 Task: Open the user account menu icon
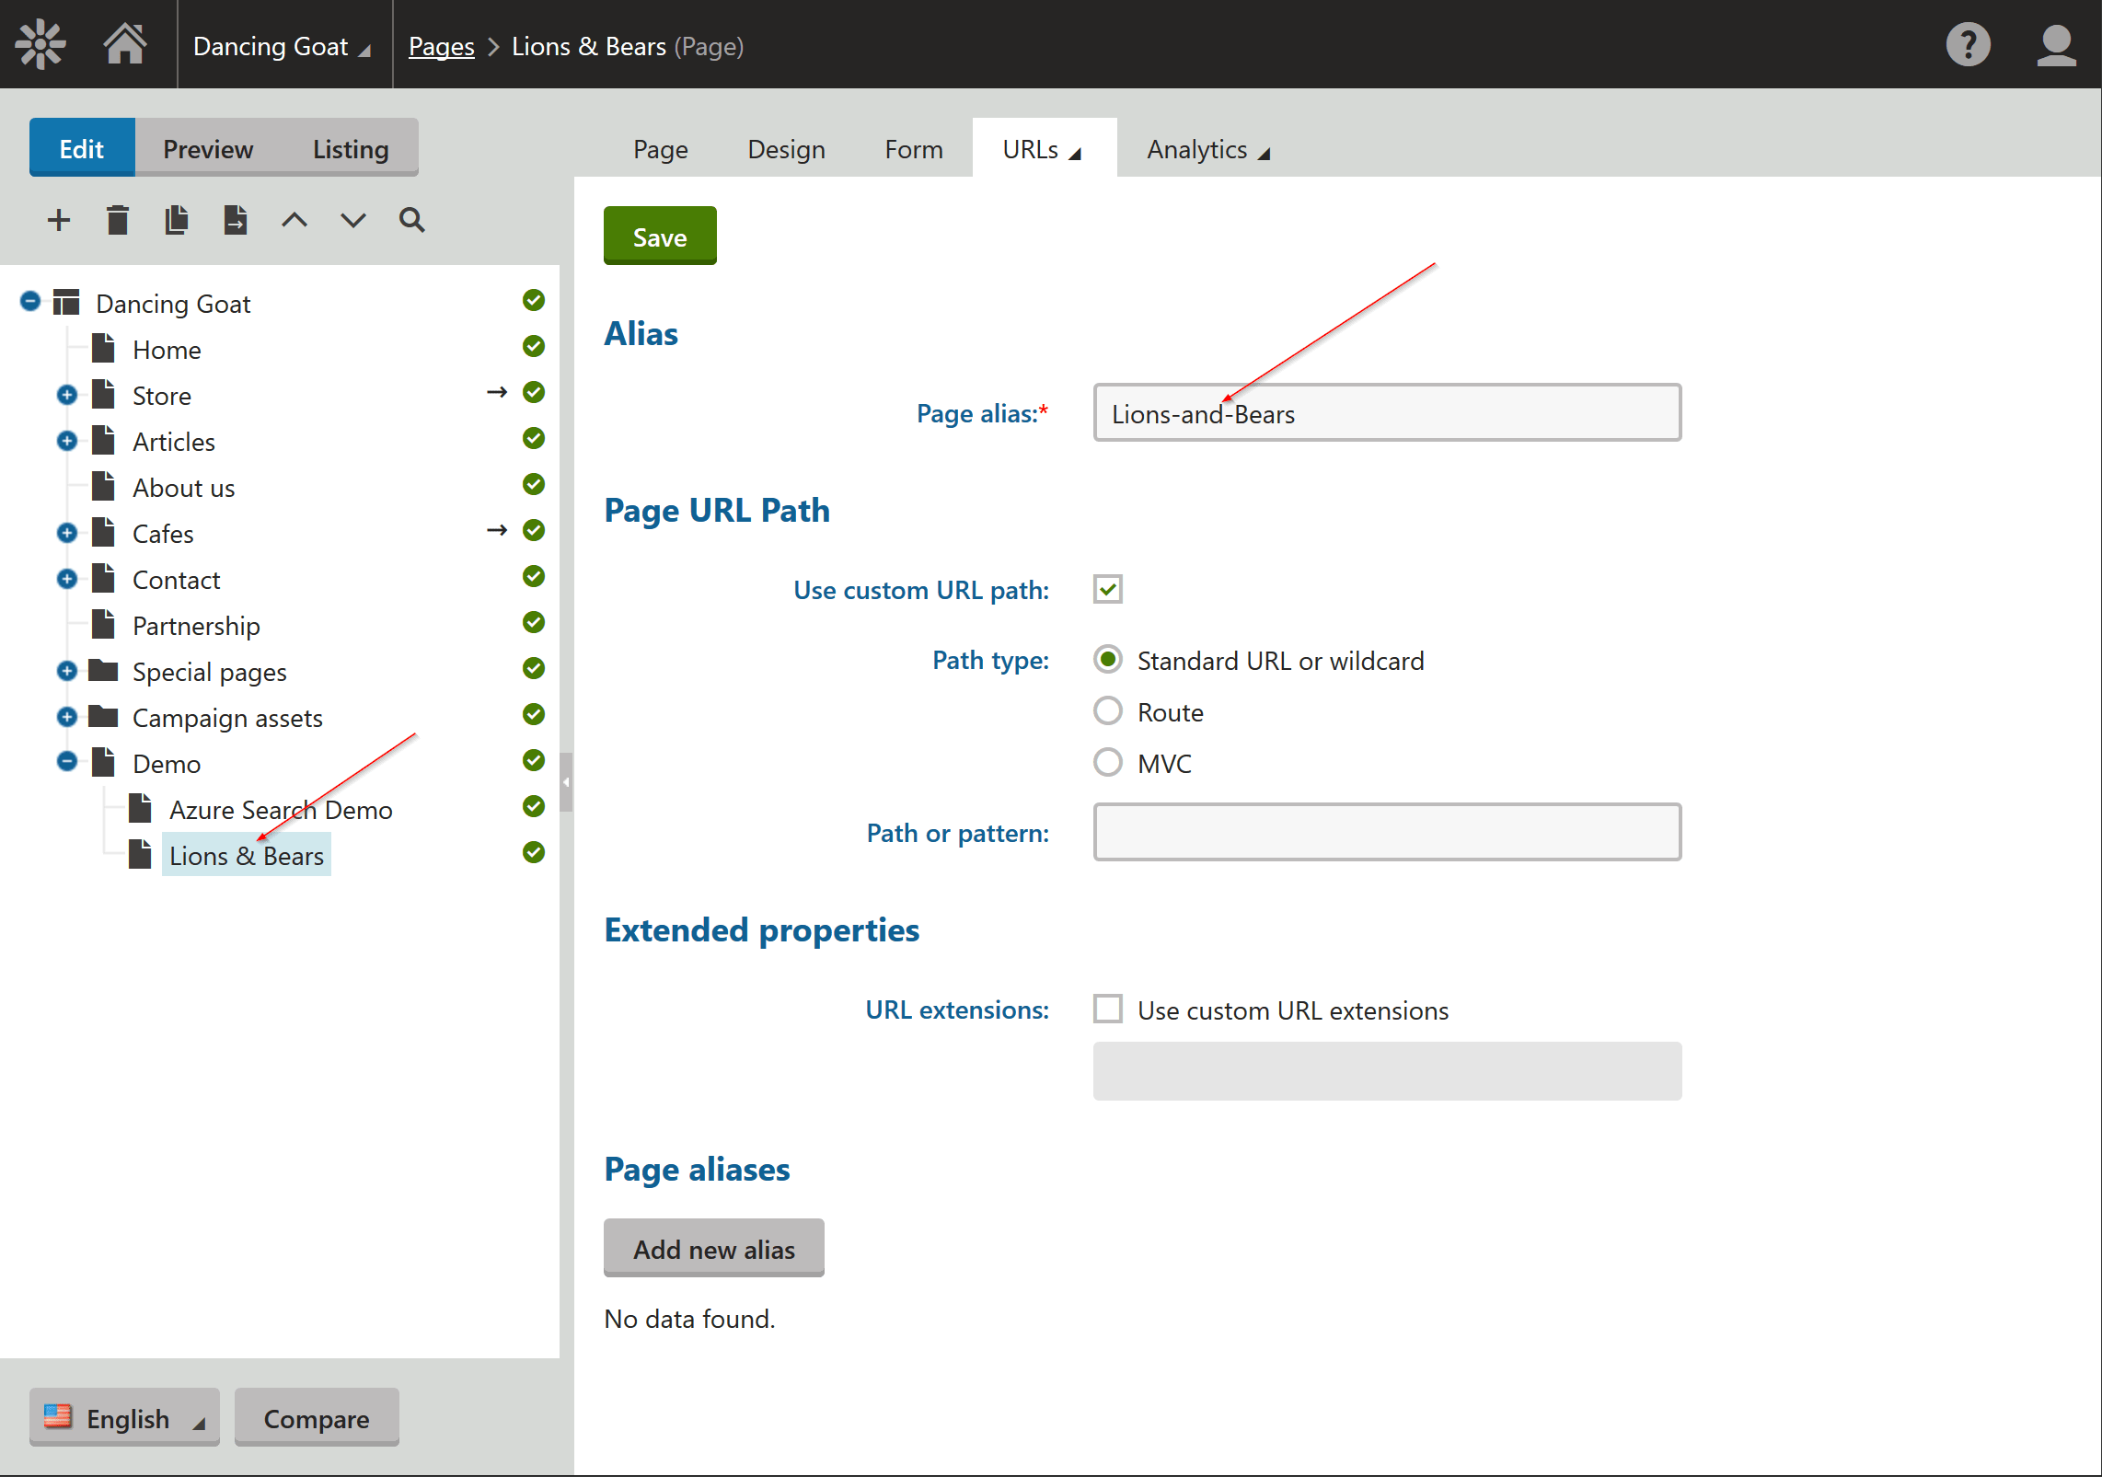(x=2056, y=44)
